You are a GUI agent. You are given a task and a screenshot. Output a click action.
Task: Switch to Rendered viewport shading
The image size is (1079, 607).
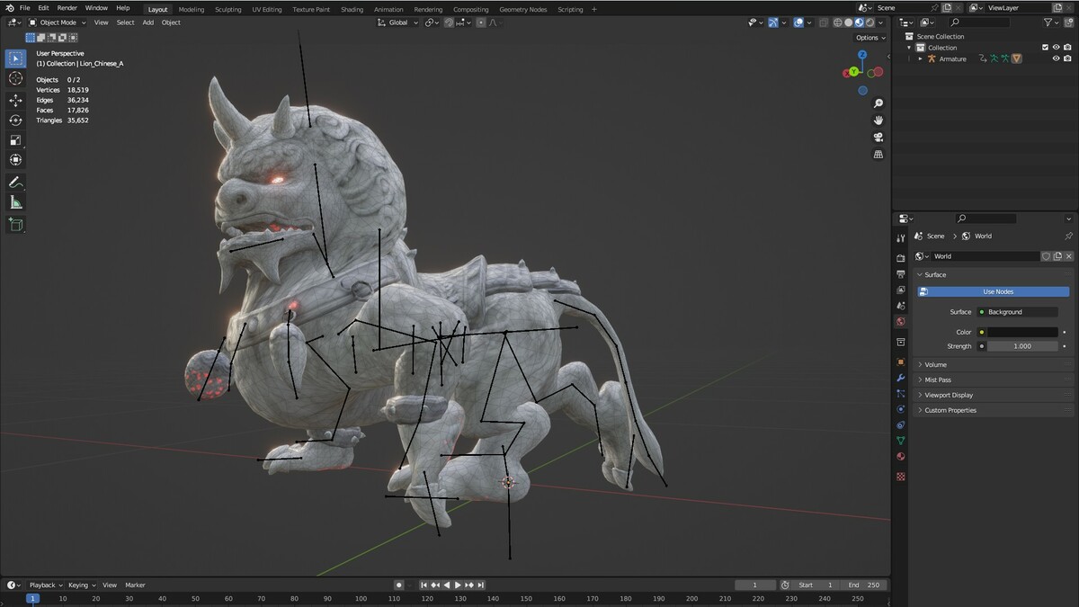point(870,22)
